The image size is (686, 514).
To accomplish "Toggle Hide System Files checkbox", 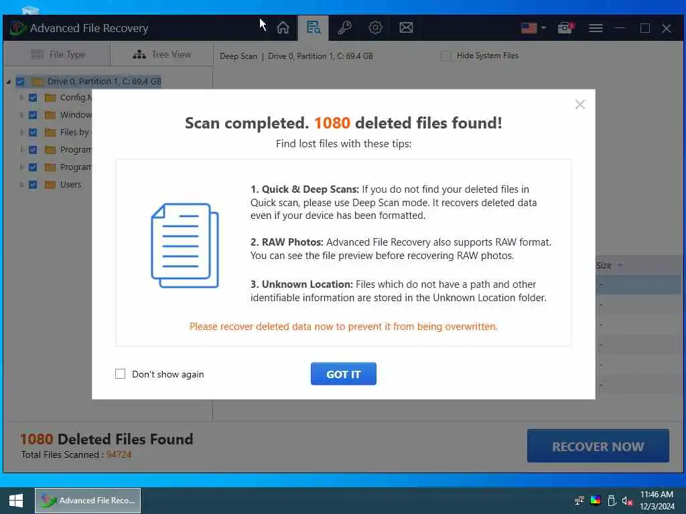I will (445, 56).
